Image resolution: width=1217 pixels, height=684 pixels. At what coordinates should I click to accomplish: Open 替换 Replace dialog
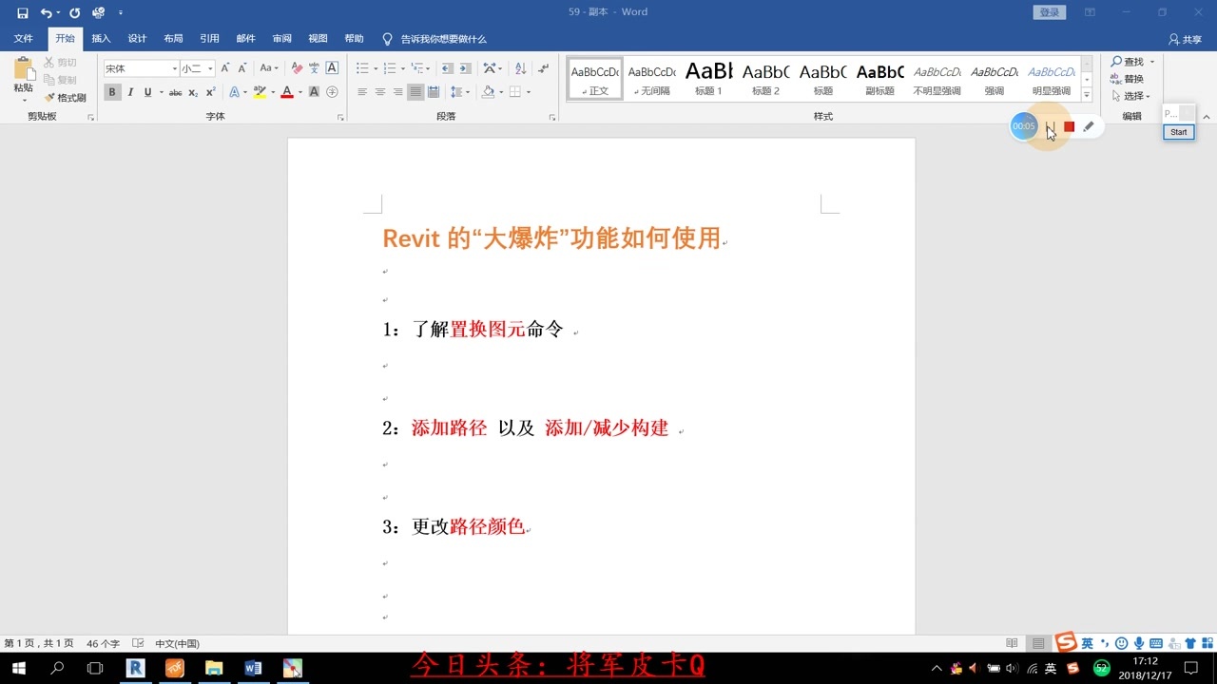[x=1128, y=79]
